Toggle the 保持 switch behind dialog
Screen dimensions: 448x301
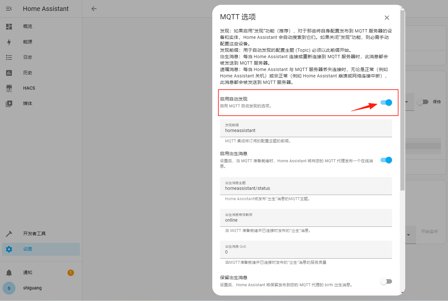(x=423, y=102)
